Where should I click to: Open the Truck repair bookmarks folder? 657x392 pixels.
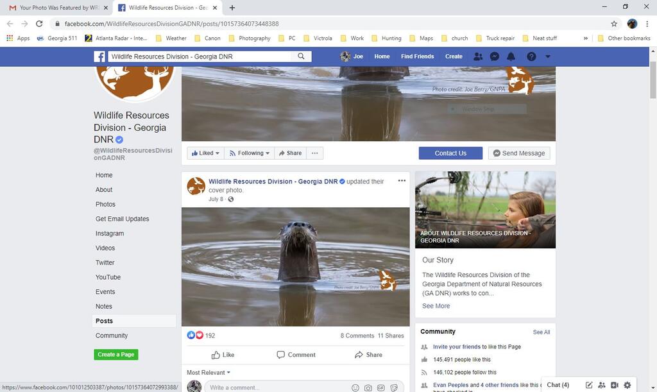pos(495,38)
